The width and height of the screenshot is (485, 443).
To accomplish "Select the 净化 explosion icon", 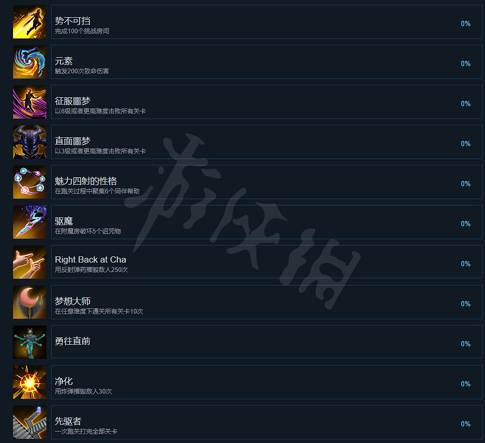I will click(x=29, y=382).
